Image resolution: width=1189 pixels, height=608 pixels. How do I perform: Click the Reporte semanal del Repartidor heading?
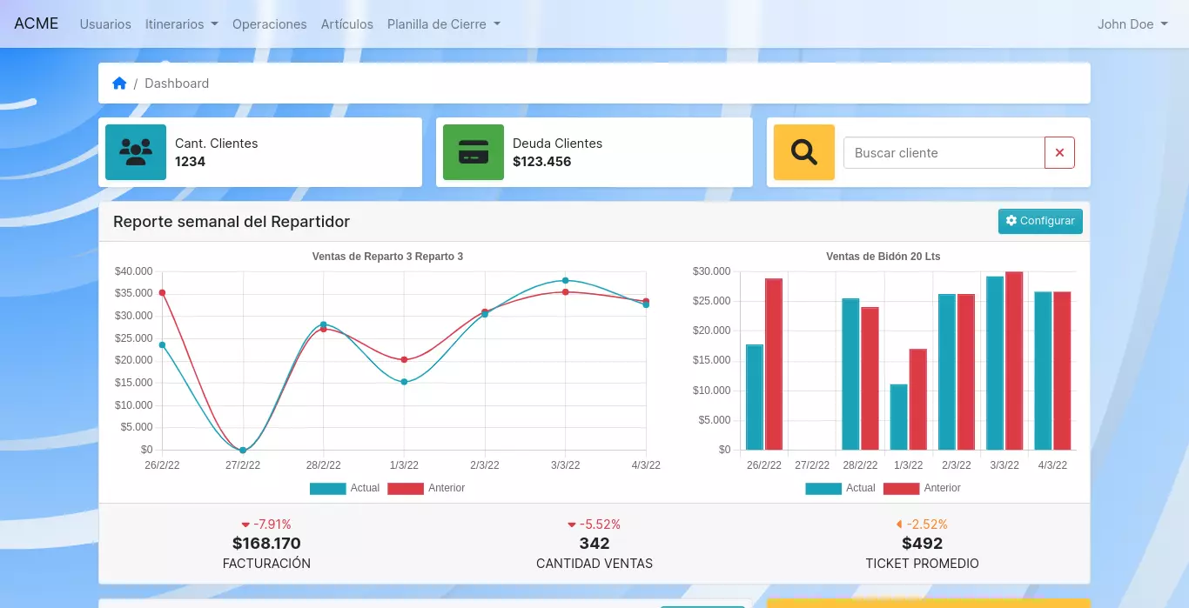[232, 222]
